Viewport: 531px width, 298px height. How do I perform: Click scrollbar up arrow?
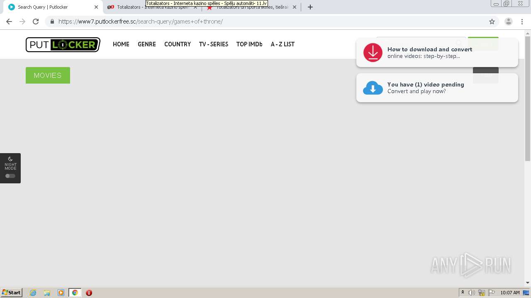coord(528,33)
